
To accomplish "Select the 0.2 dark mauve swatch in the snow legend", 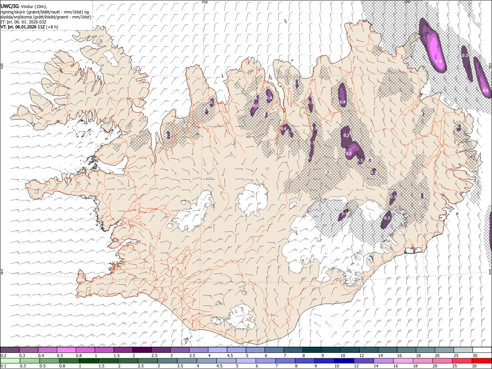I will click(x=10, y=350).
